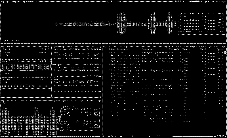Viewport: 227px width, 138px height.
Task: Click the 192.168 IP address in net header
Action: point(24,100)
